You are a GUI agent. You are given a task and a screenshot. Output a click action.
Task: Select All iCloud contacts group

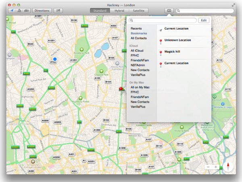click(x=137, y=51)
